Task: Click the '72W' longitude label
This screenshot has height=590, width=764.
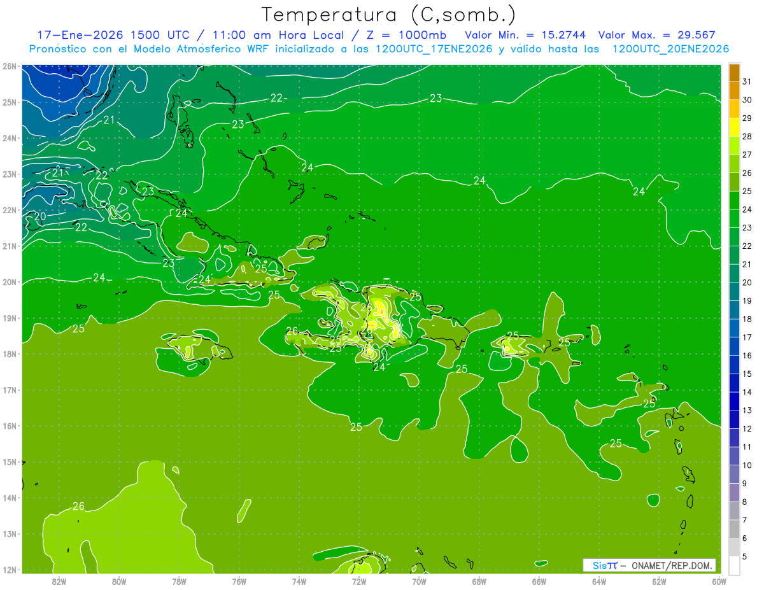Action: coord(359,581)
